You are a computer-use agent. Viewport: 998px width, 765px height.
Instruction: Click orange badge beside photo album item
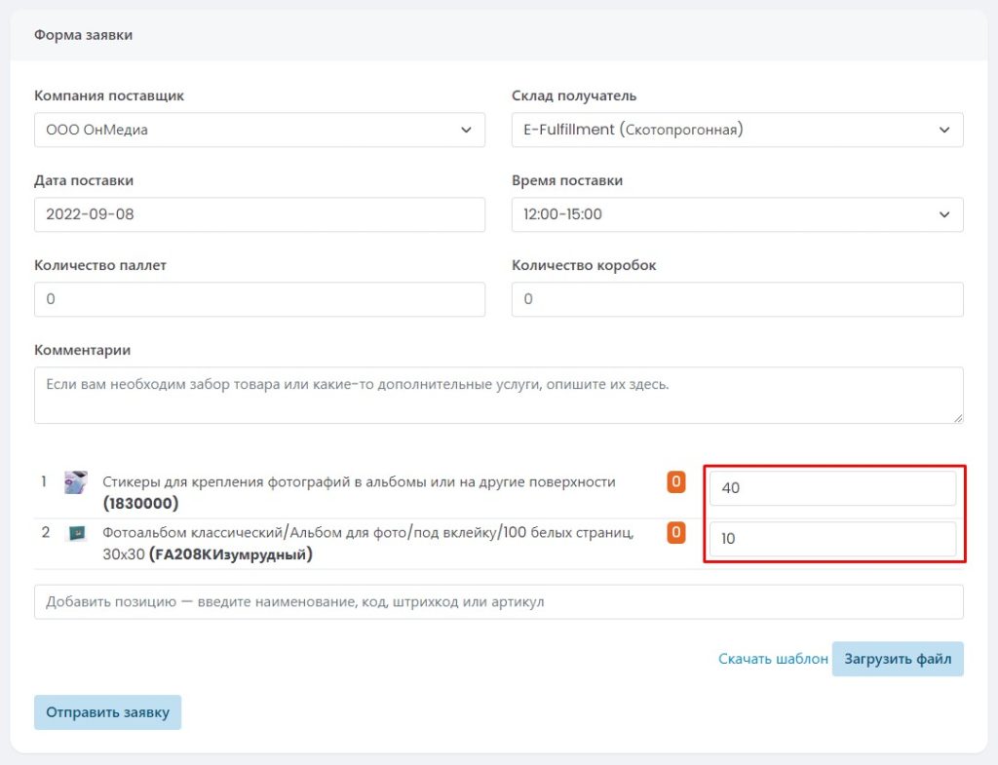click(676, 532)
